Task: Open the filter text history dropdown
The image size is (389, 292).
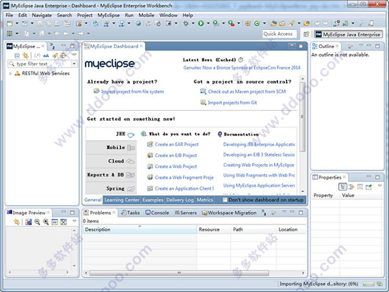Action: [x=74, y=64]
